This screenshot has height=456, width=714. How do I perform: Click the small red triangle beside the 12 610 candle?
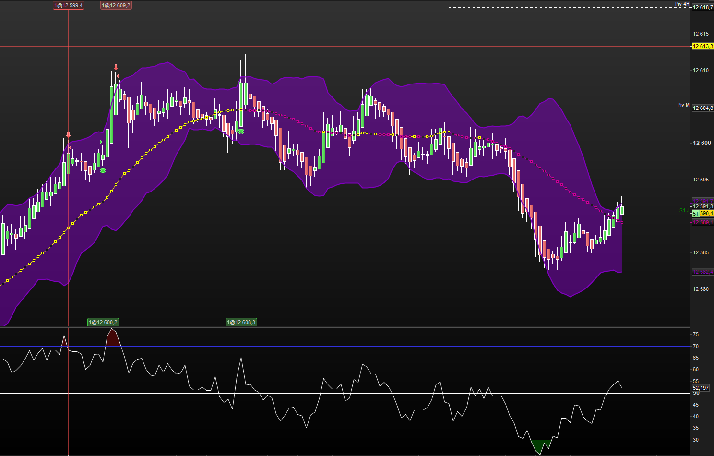118,76
